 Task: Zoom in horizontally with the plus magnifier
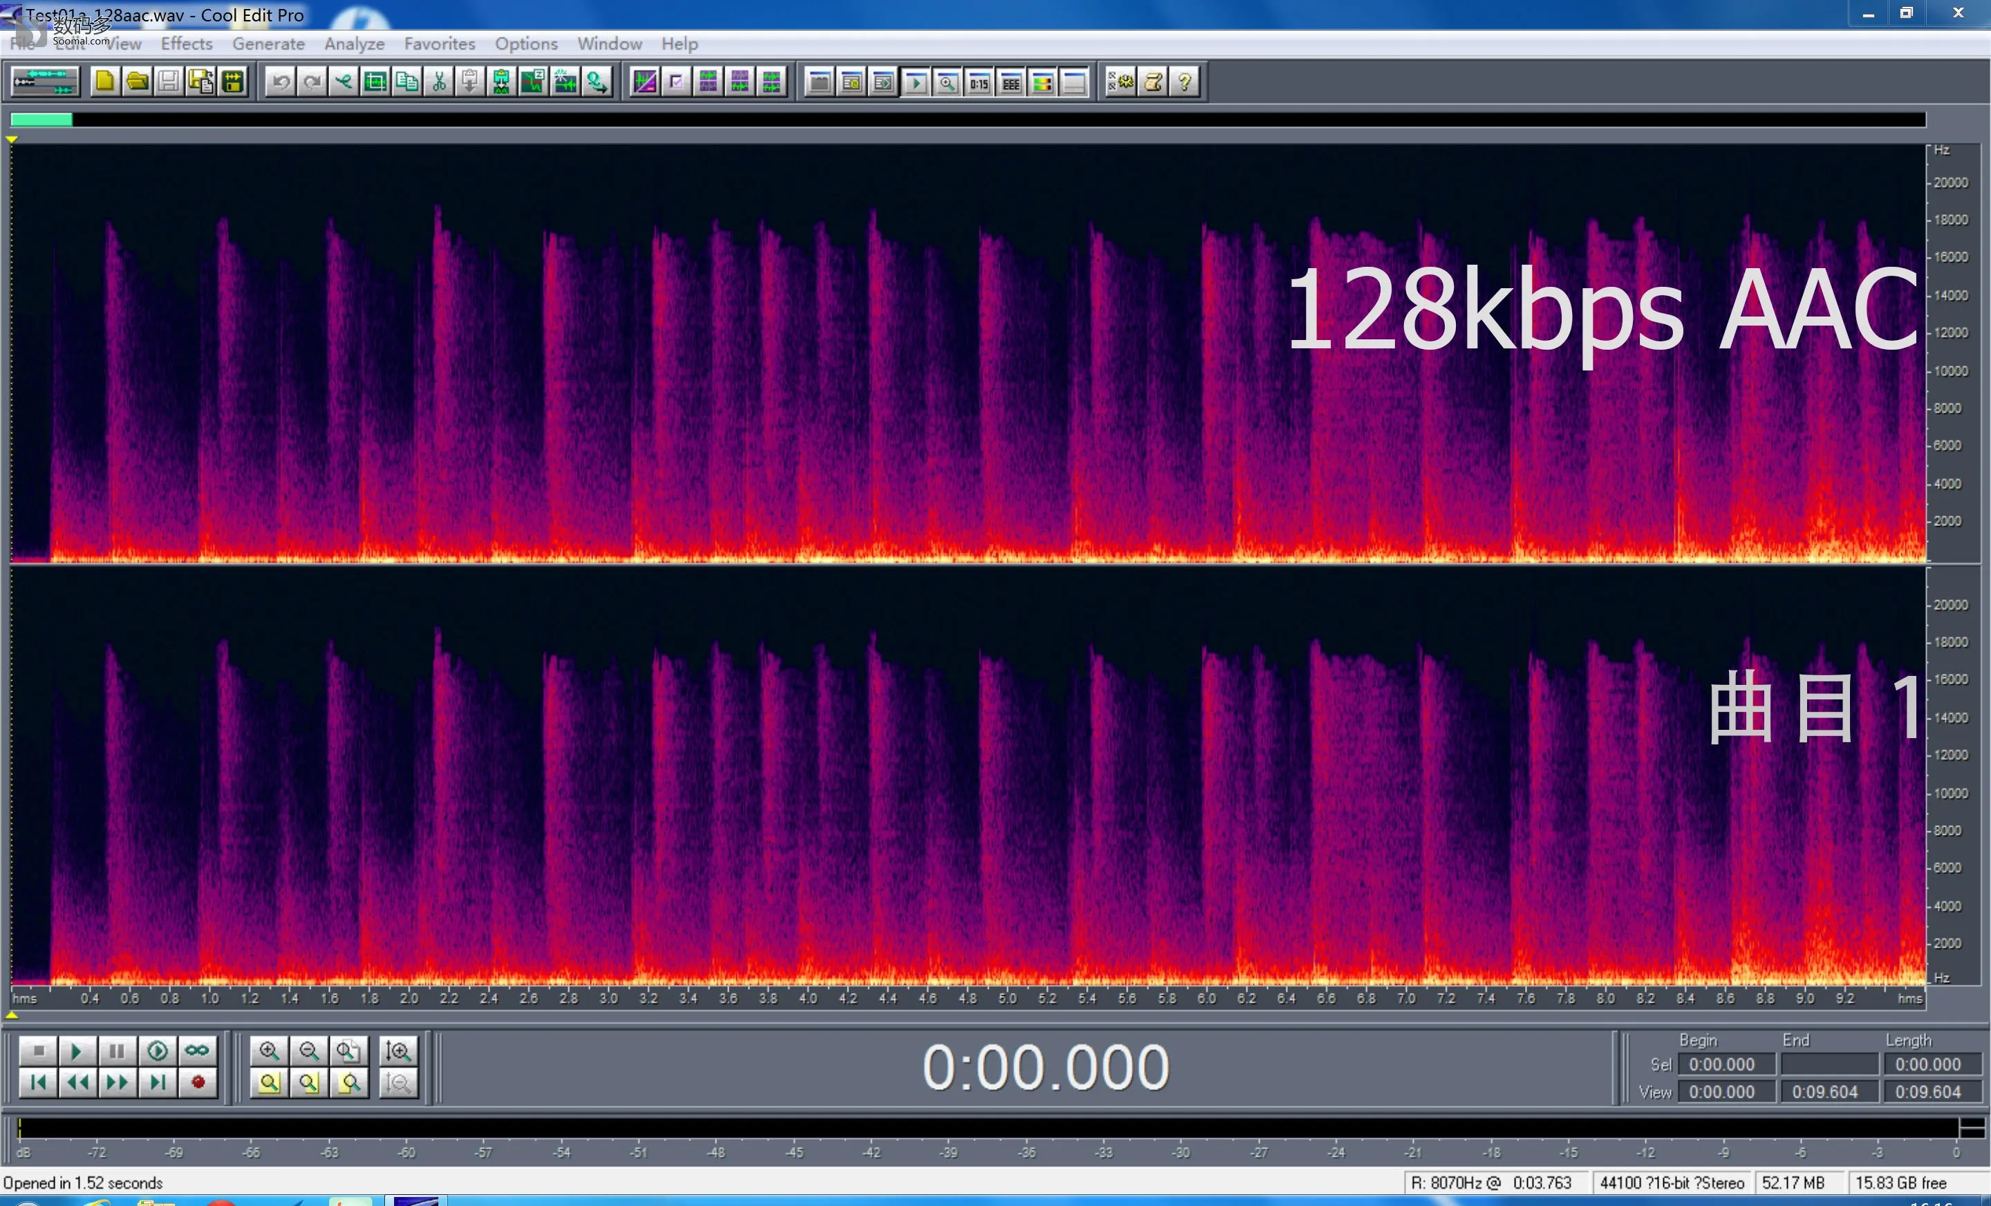click(269, 1050)
